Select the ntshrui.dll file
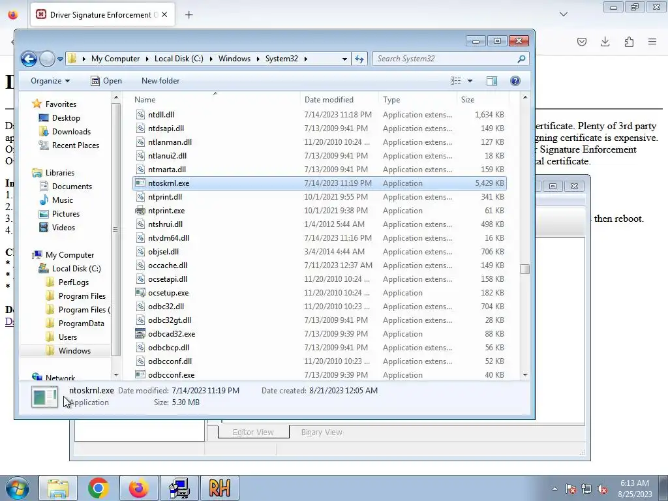 (x=165, y=224)
